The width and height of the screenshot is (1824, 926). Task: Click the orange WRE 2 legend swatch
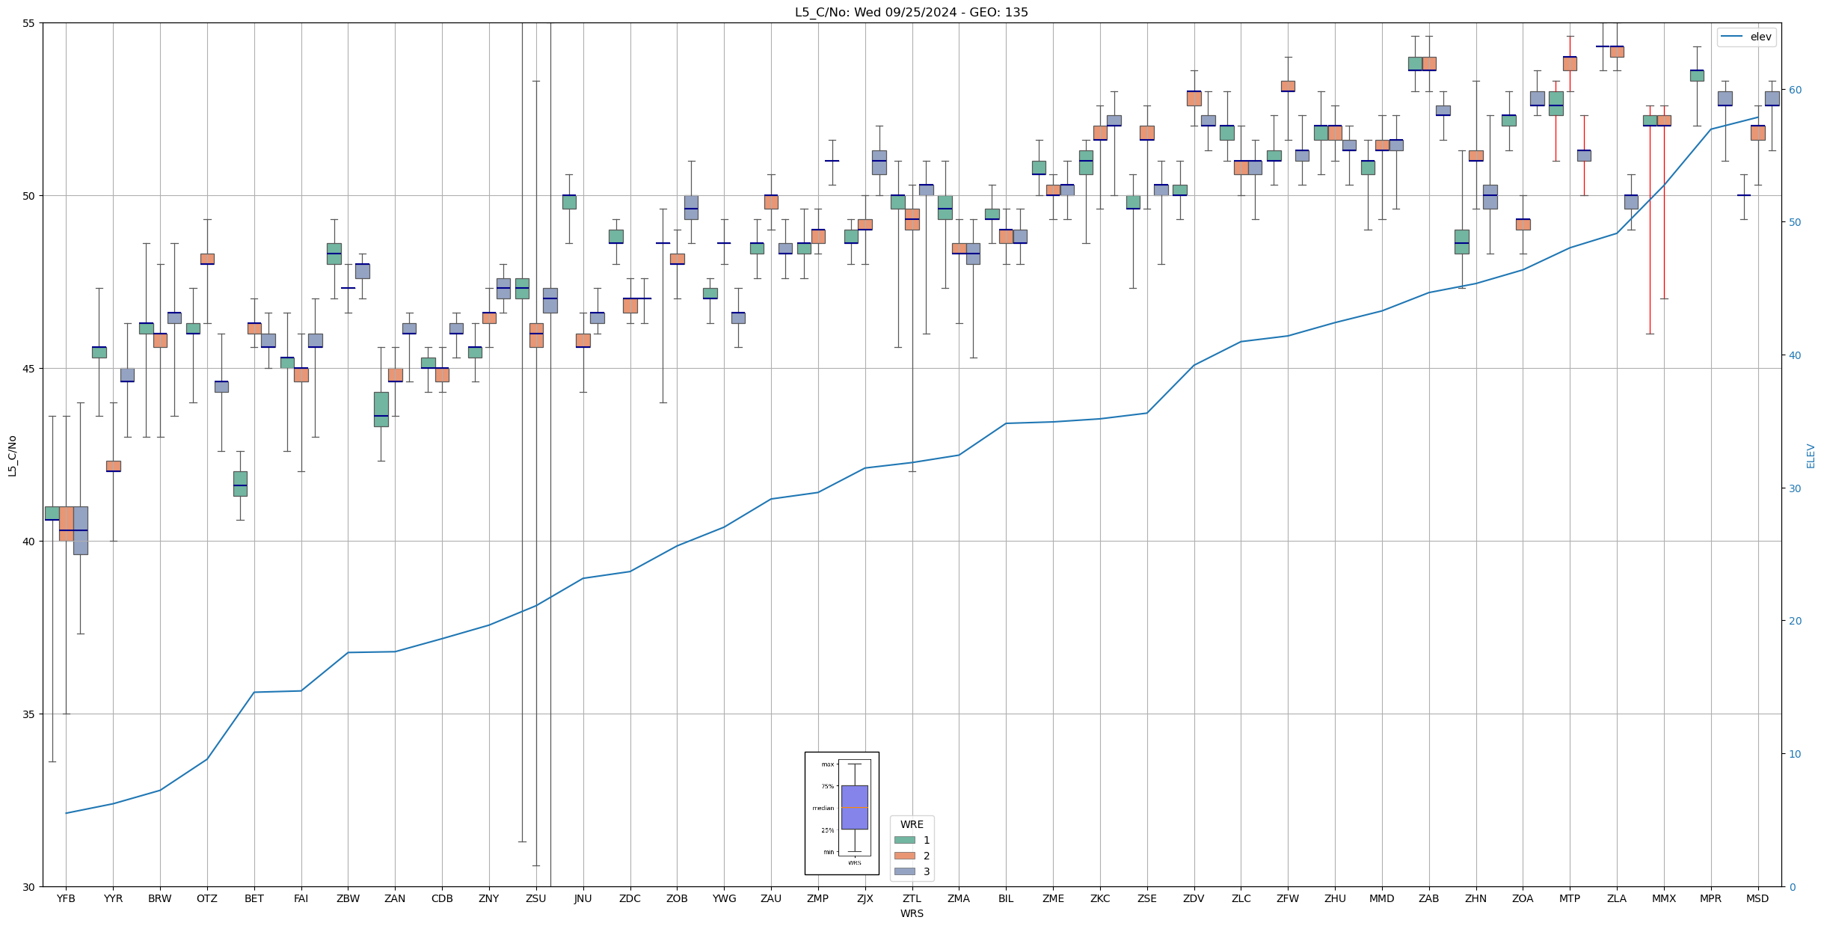[x=904, y=856]
